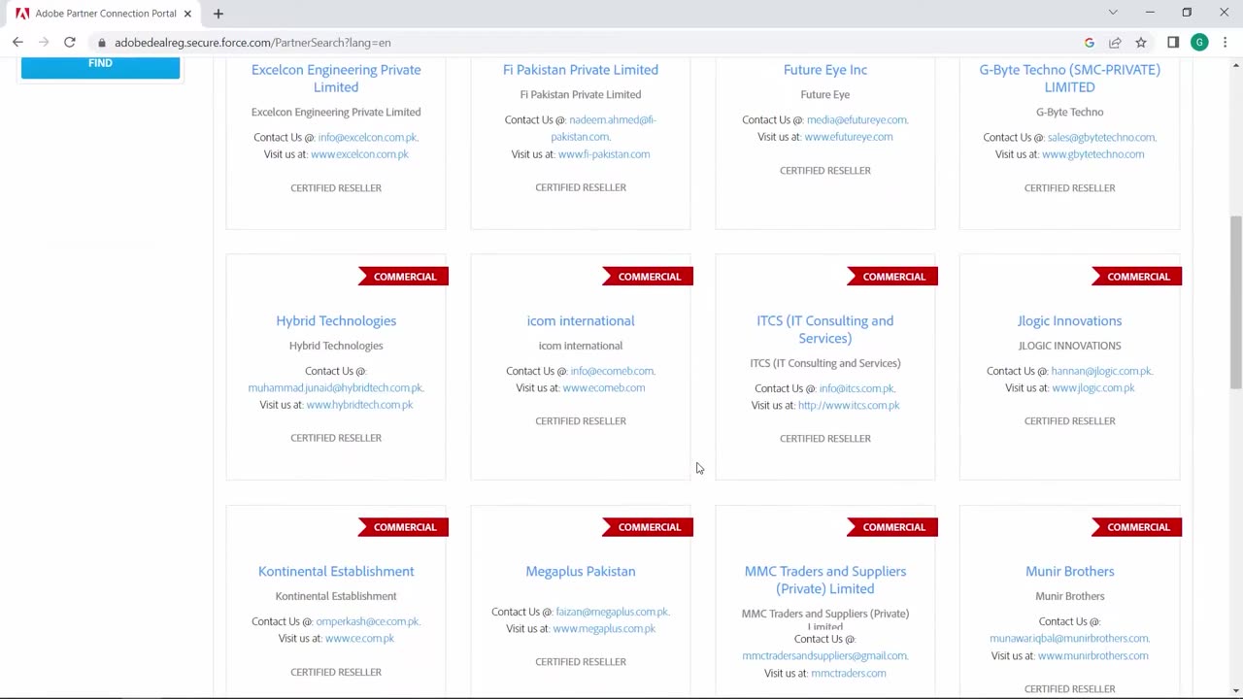This screenshot has width=1243, height=699.
Task: Visit www.fi-pakistan.com website
Action: coord(604,154)
